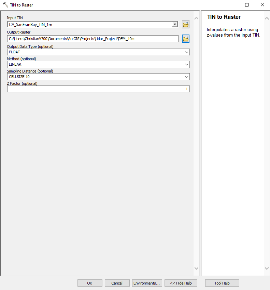270x290 pixels.
Task: Click the TIN to Raster hammer icon
Action: pos(5,5)
